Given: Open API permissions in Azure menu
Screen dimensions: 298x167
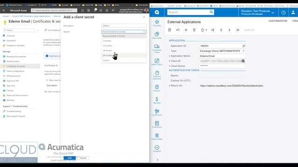Looking at the screenshot, I should [x=14, y=76].
